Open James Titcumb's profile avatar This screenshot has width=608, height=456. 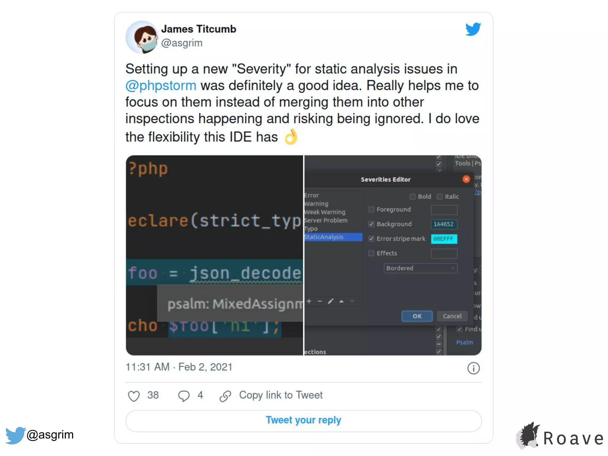[142, 37]
